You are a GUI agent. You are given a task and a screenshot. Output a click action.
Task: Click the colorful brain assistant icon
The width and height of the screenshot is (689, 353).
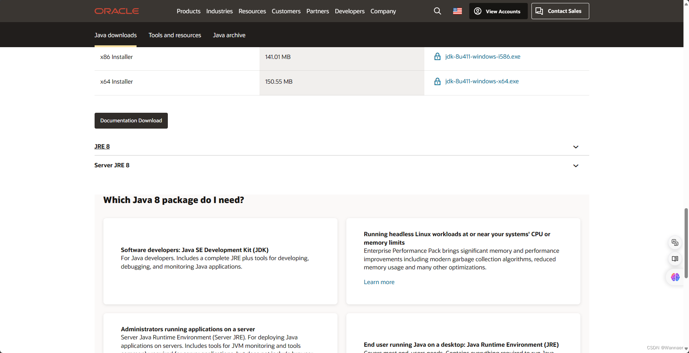[x=675, y=277]
